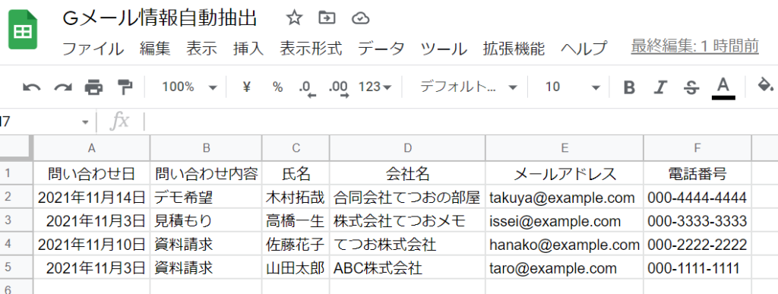Open the 表示 menu

click(201, 49)
